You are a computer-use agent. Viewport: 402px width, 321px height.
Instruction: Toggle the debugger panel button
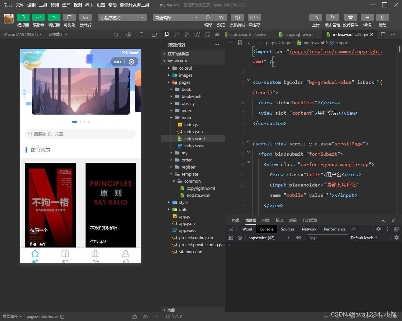[54, 17]
